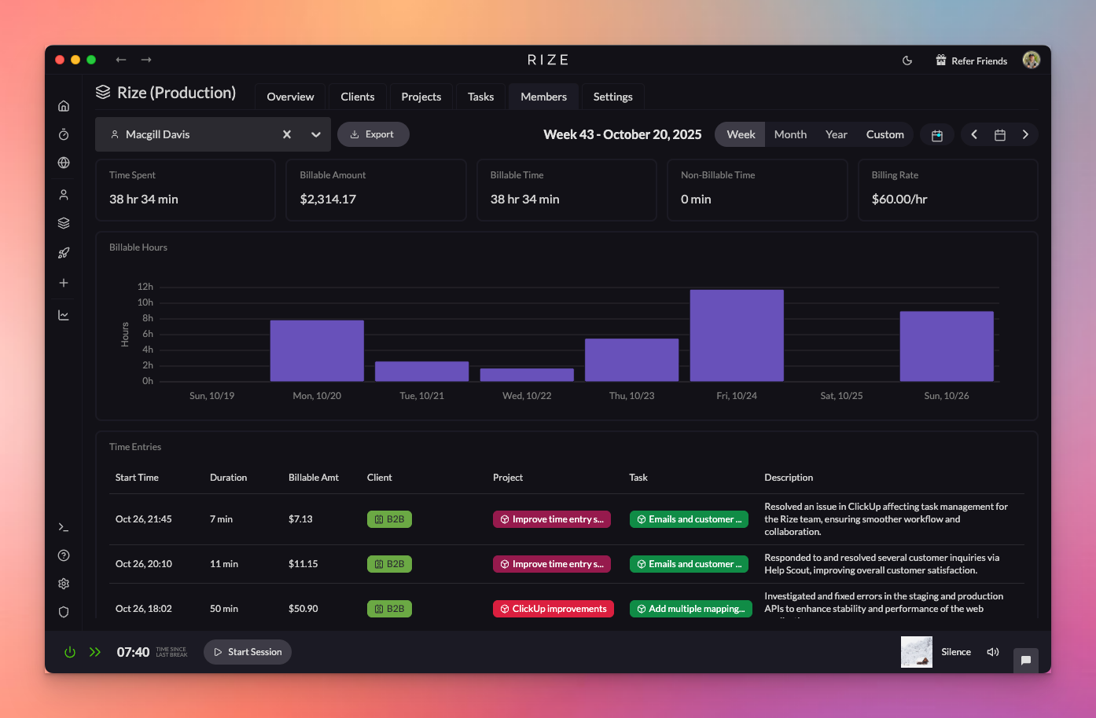Open the settings gear sidebar icon

click(64, 584)
